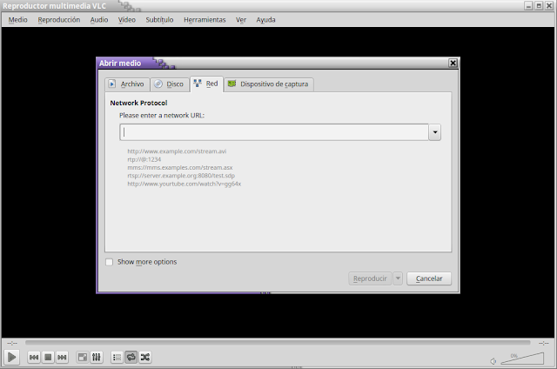This screenshot has height=369, width=557.
Task: Click the mms://mms.examples.com example text
Action: (x=180, y=168)
